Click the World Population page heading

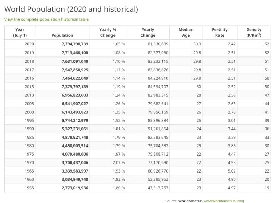[x=71, y=9]
